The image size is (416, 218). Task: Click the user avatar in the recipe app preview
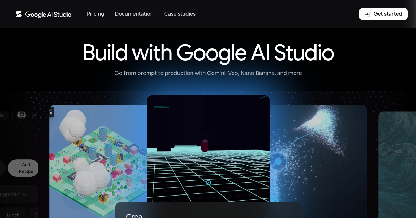pos(21,115)
